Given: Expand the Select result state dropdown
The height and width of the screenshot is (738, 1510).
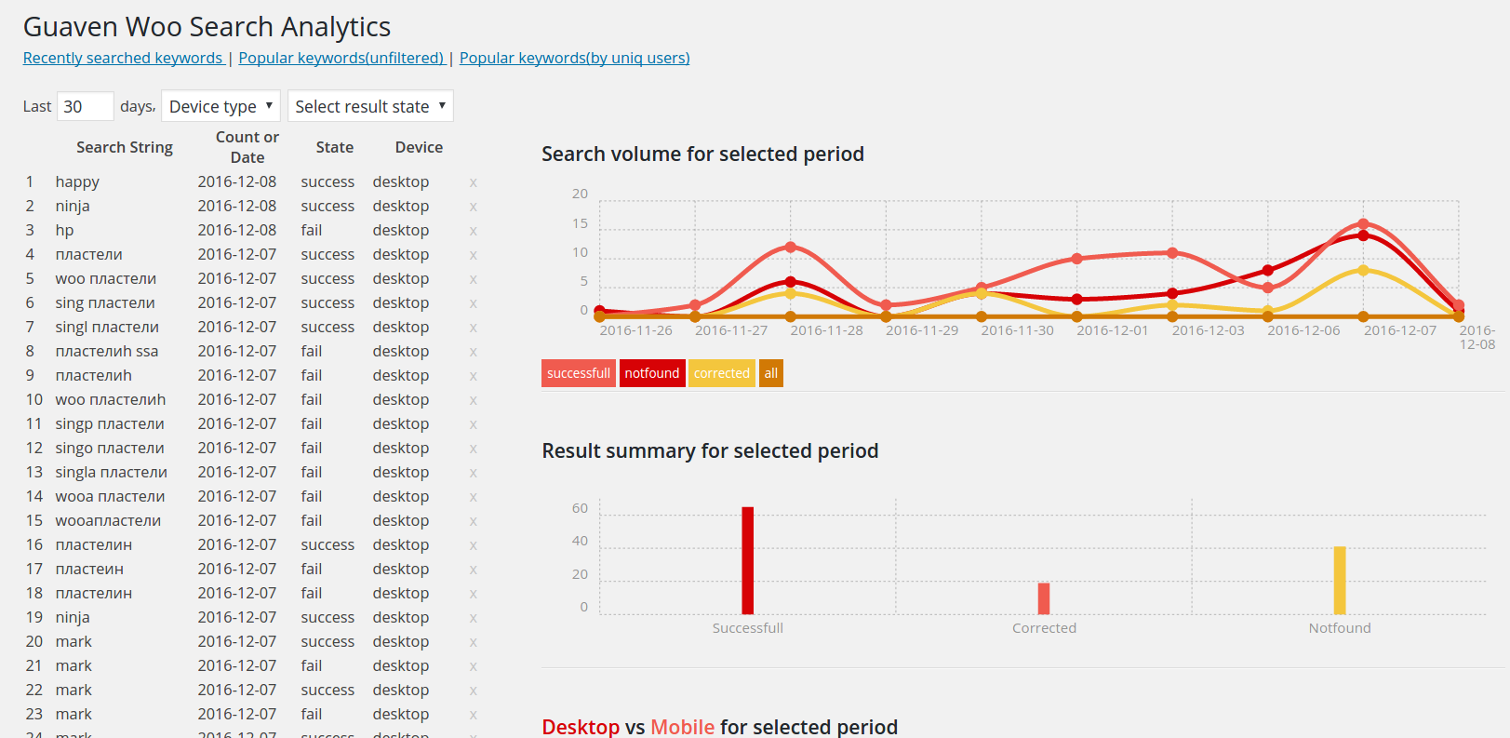Looking at the screenshot, I should [370, 106].
